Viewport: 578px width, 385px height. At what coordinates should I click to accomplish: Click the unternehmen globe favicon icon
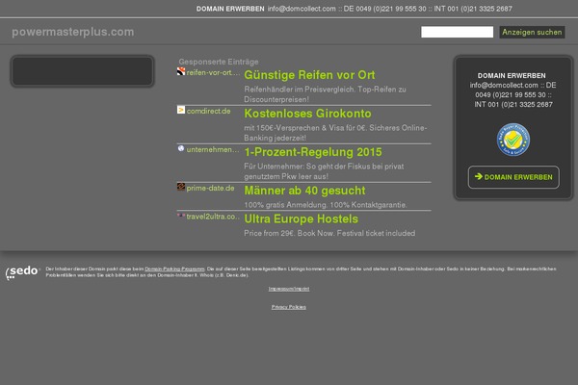181,148
